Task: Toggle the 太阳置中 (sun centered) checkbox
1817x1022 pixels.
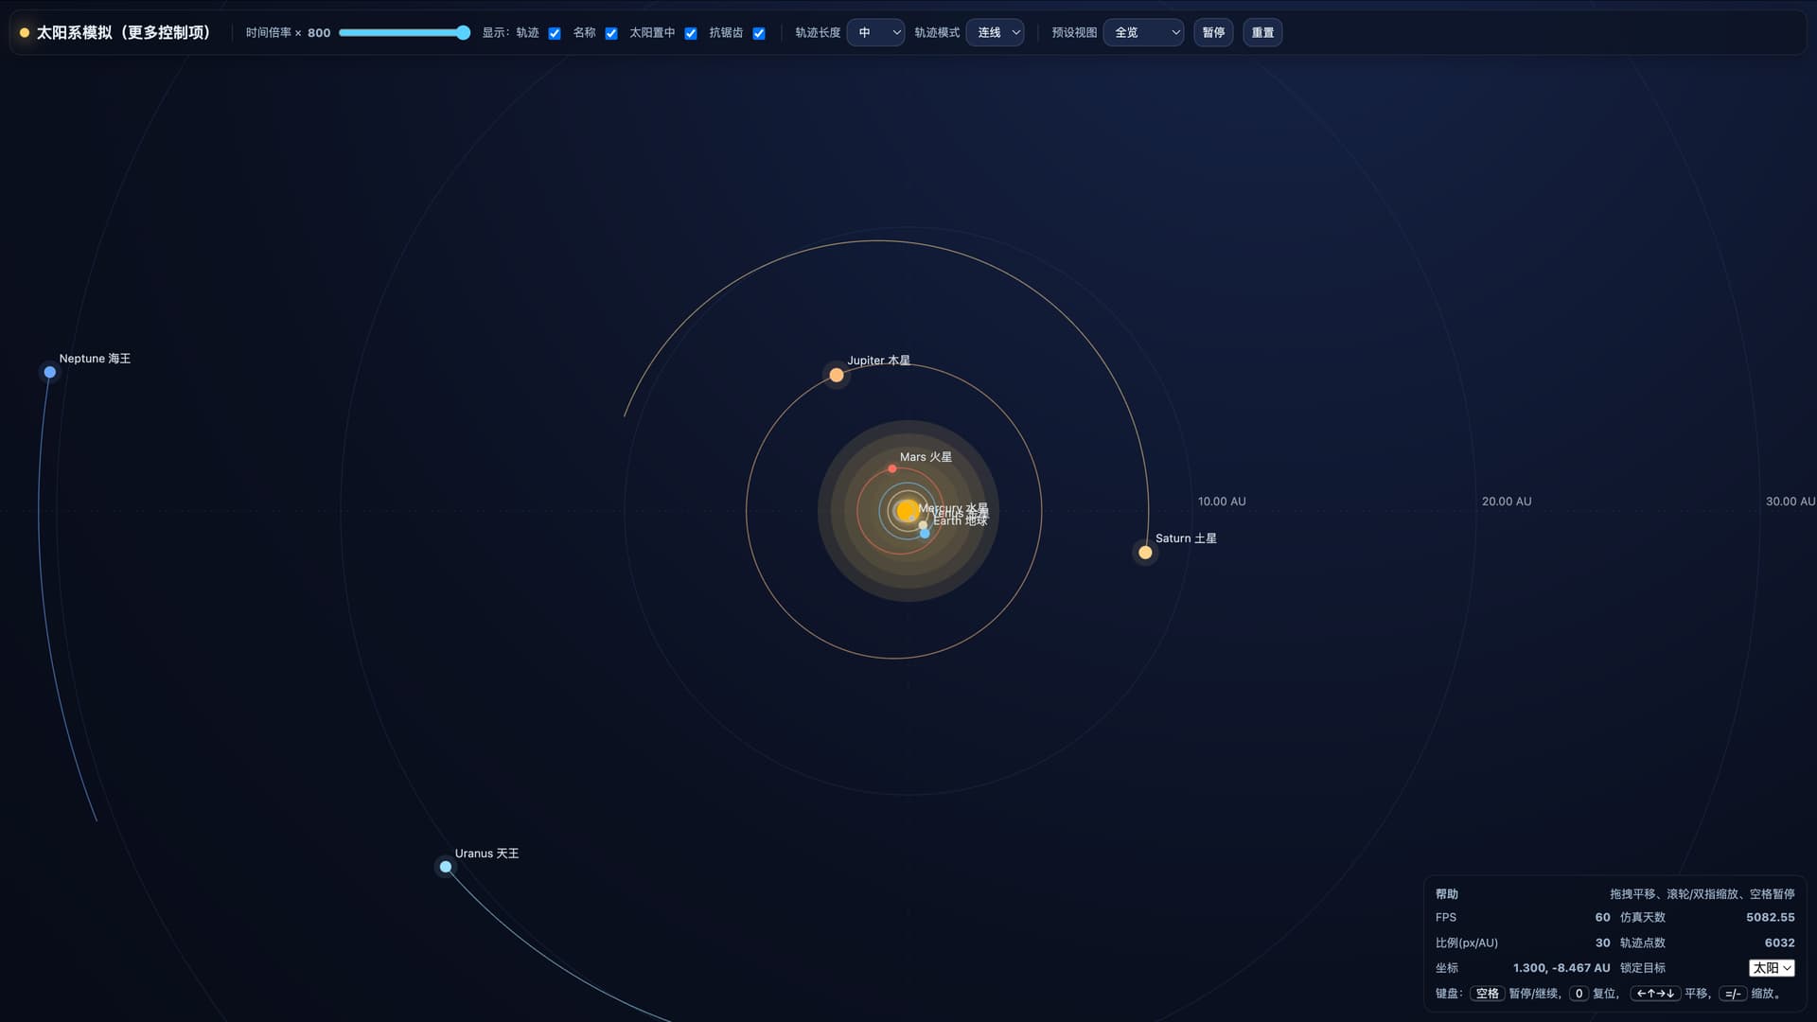Action: click(691, 33)
